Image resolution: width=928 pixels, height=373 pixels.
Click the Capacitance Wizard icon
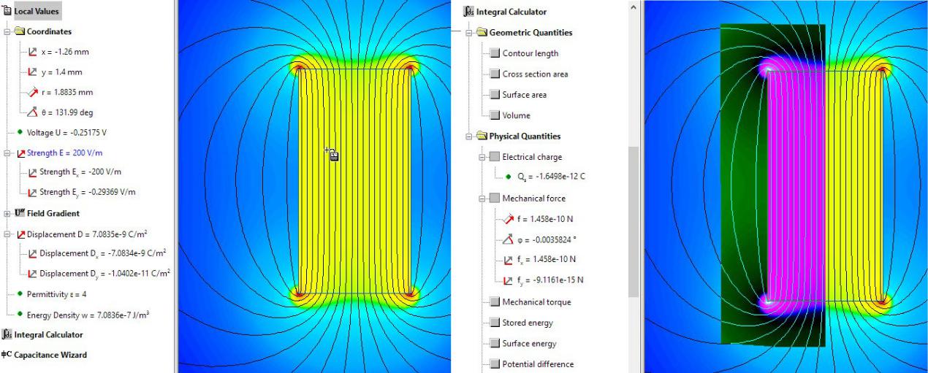pyautogui.click(x=7, y=355)
